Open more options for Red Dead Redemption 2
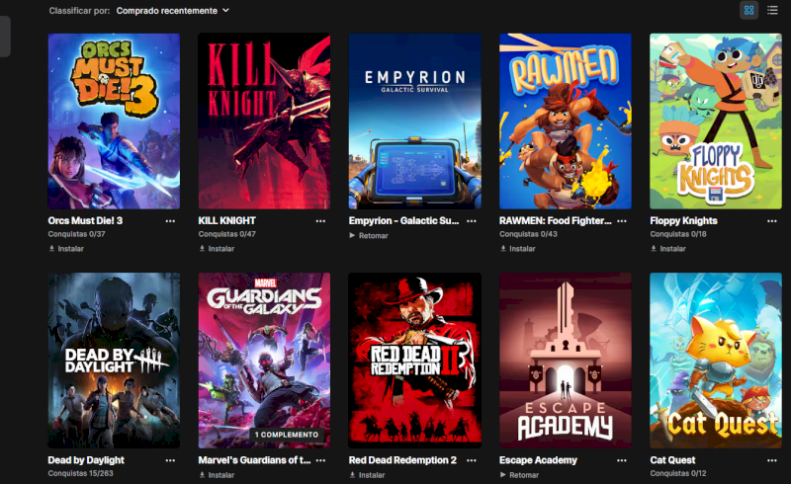The height and width of the screenshot is (484, 791). coord(472,460)
